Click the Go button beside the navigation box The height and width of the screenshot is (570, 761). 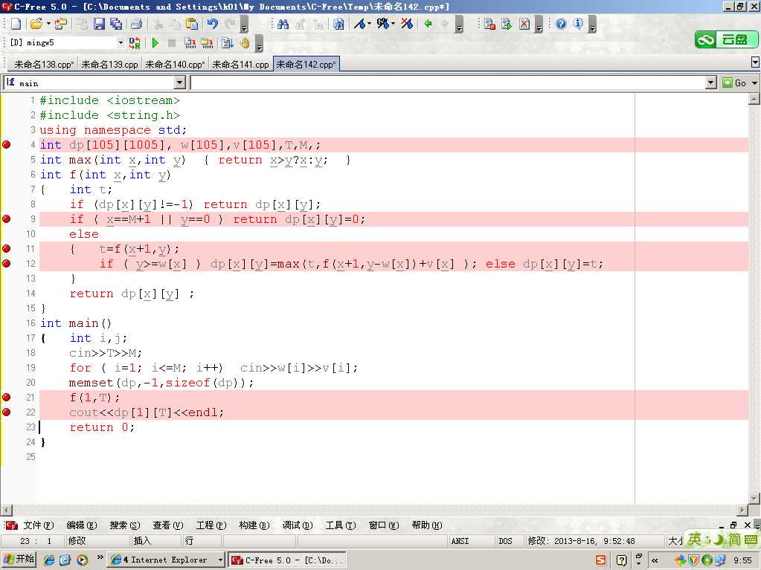[735, 83]
